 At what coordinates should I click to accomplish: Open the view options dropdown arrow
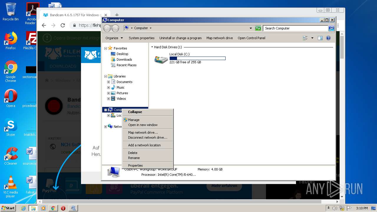(312, 38)
